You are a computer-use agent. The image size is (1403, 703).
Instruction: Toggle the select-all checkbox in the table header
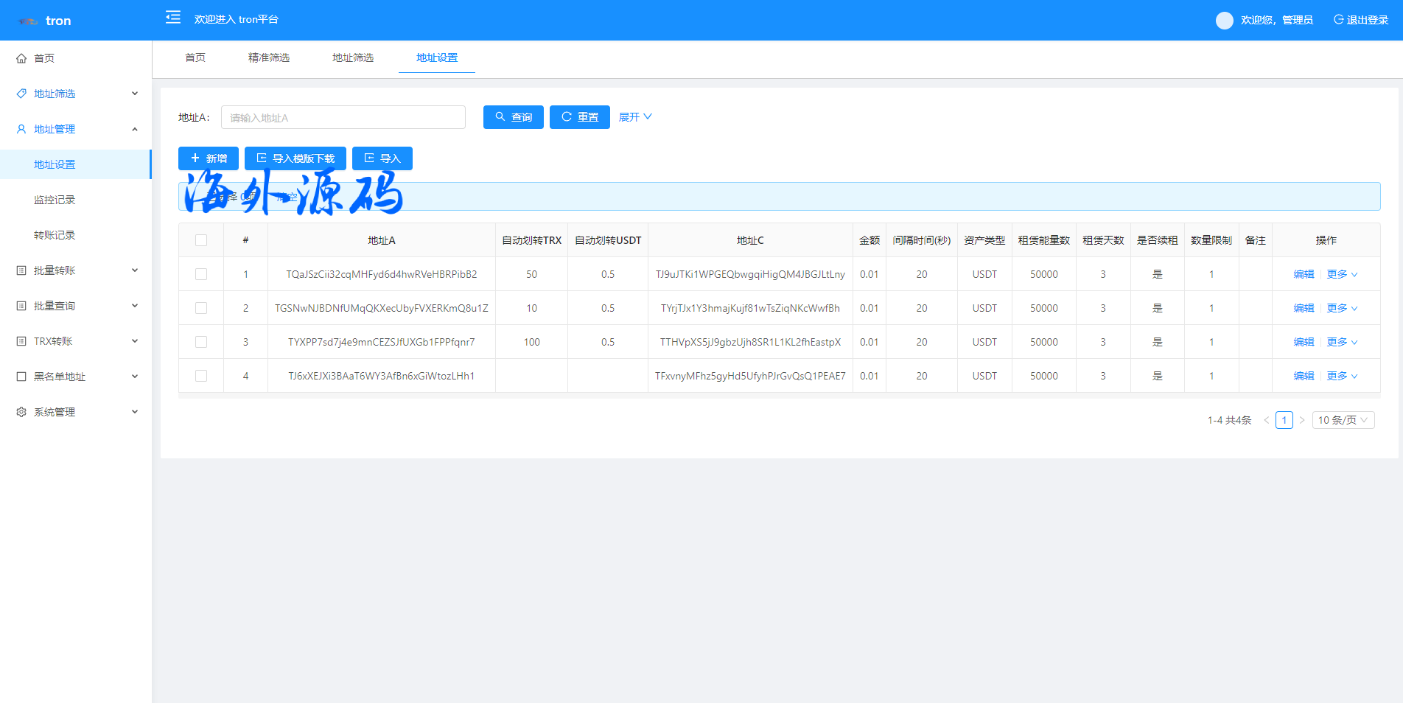click(201, 240)
